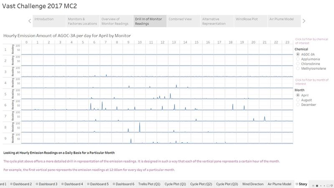
Task: Click hour 13 column header
Action: click(174, 42)
